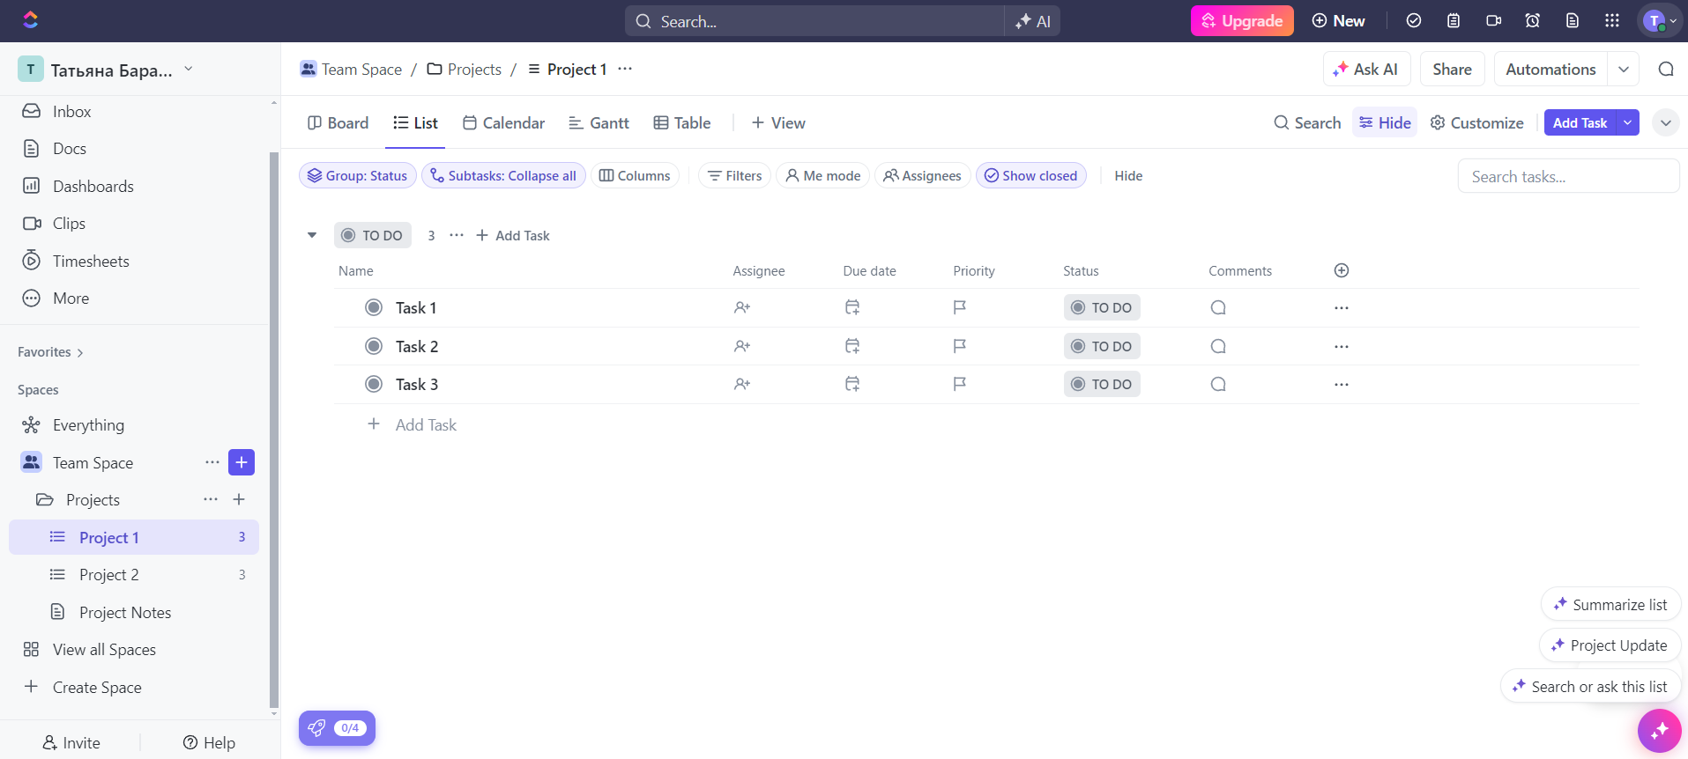The image size is (1688, 759).
Task: Open Add Task dropdown arrow
Action: click(1627, 122)
